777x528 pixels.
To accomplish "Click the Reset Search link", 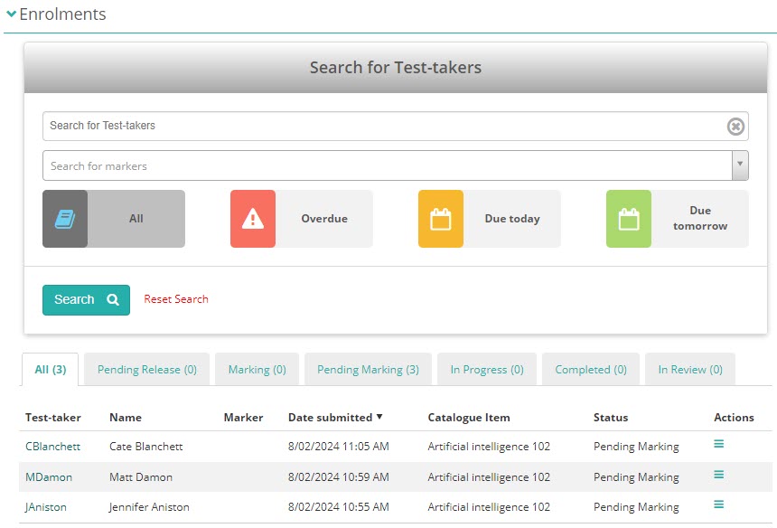I will coord(176,299).
